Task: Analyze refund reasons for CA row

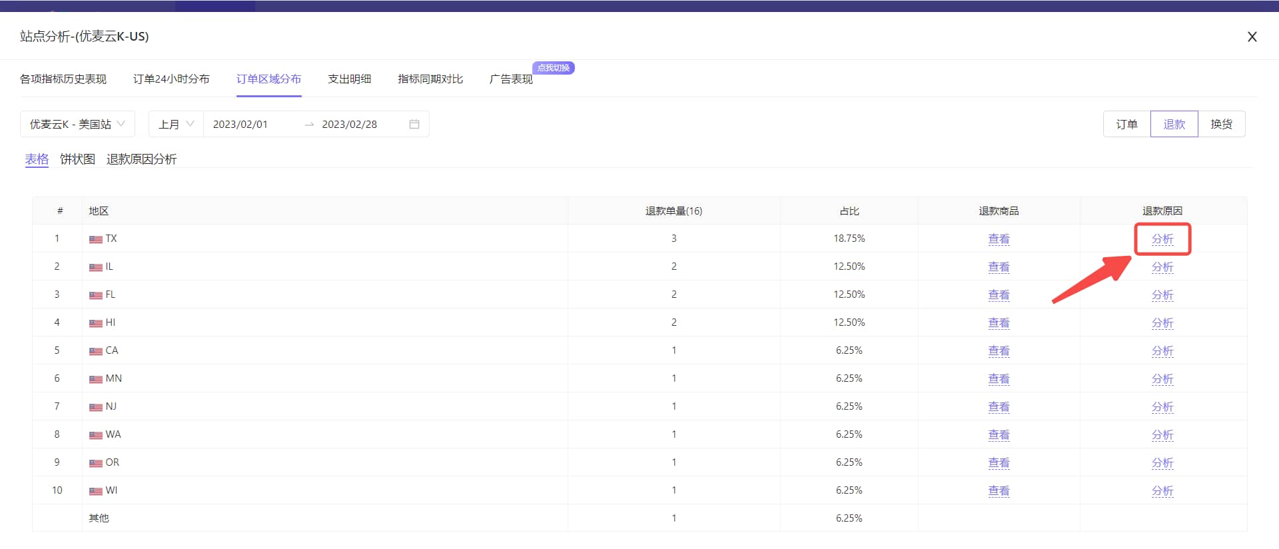Action: click(x=1162, y=350)
